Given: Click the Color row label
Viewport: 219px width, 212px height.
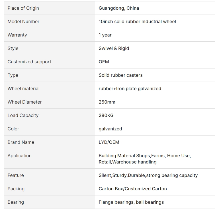Looking at the screenshot, I should [x=13, y=129].
